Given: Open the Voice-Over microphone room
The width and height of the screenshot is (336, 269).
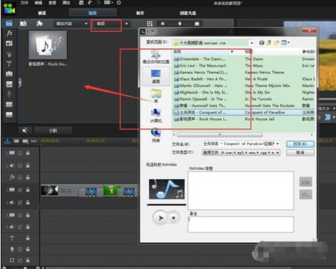Looking at the screenshot, I should (9, 94).
